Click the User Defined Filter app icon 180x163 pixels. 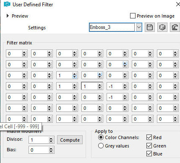7,4
